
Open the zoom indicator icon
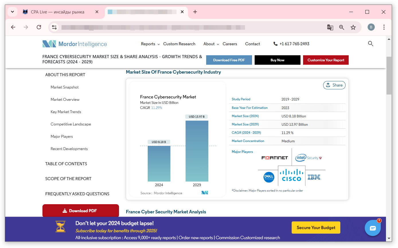(342, 27)
